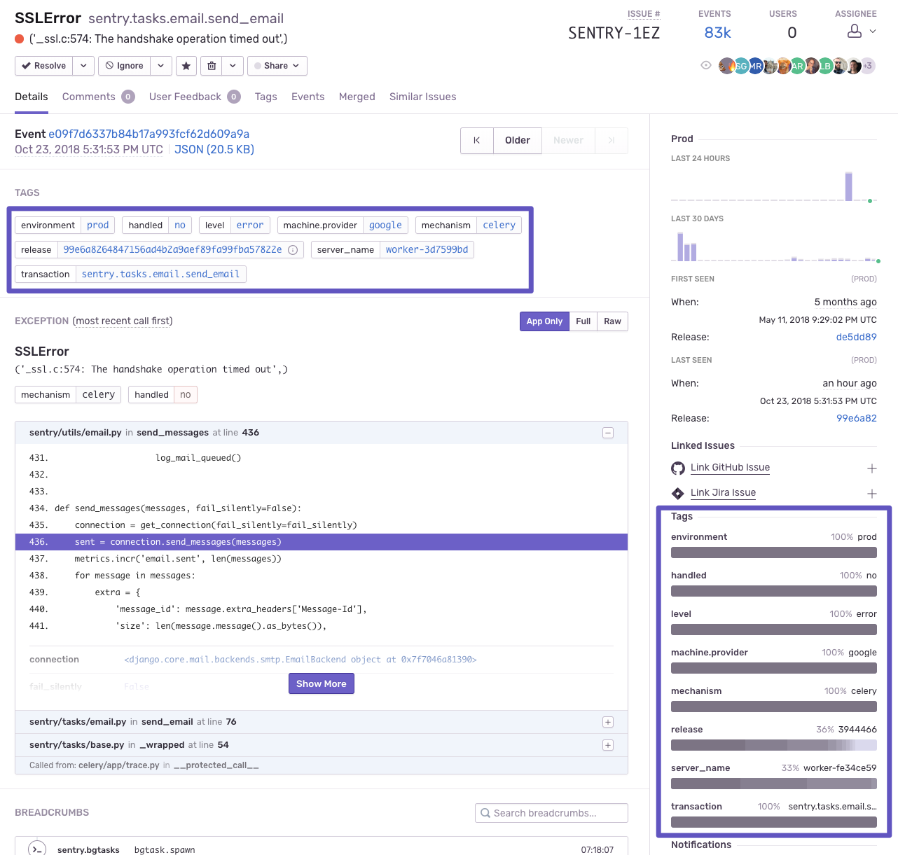The image size is (898, 855).
Task: Click plus icon beside Link GitHub Issue
Action: 871,468
